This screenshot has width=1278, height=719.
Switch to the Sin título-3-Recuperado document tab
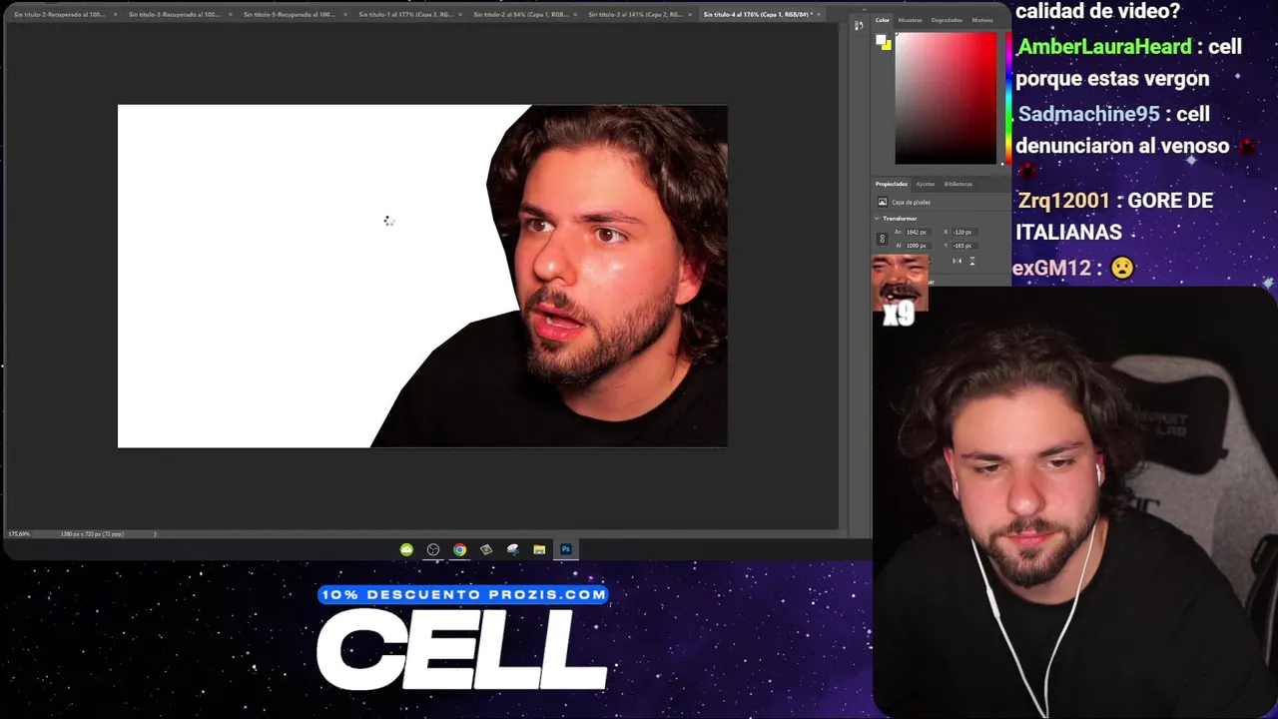(174, 15)
